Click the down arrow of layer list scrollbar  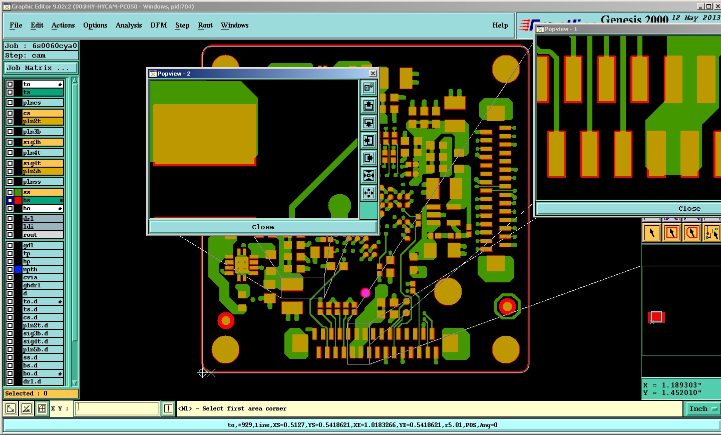(75, 383)
